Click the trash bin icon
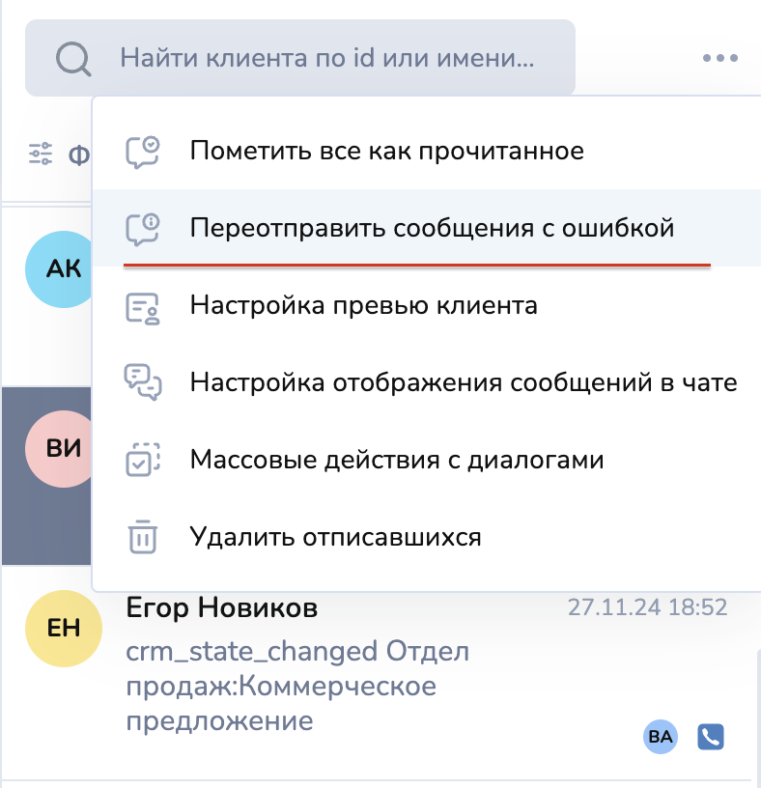This screenshot has height=788, width=761. pyautogui.click(x=142, y=537)
